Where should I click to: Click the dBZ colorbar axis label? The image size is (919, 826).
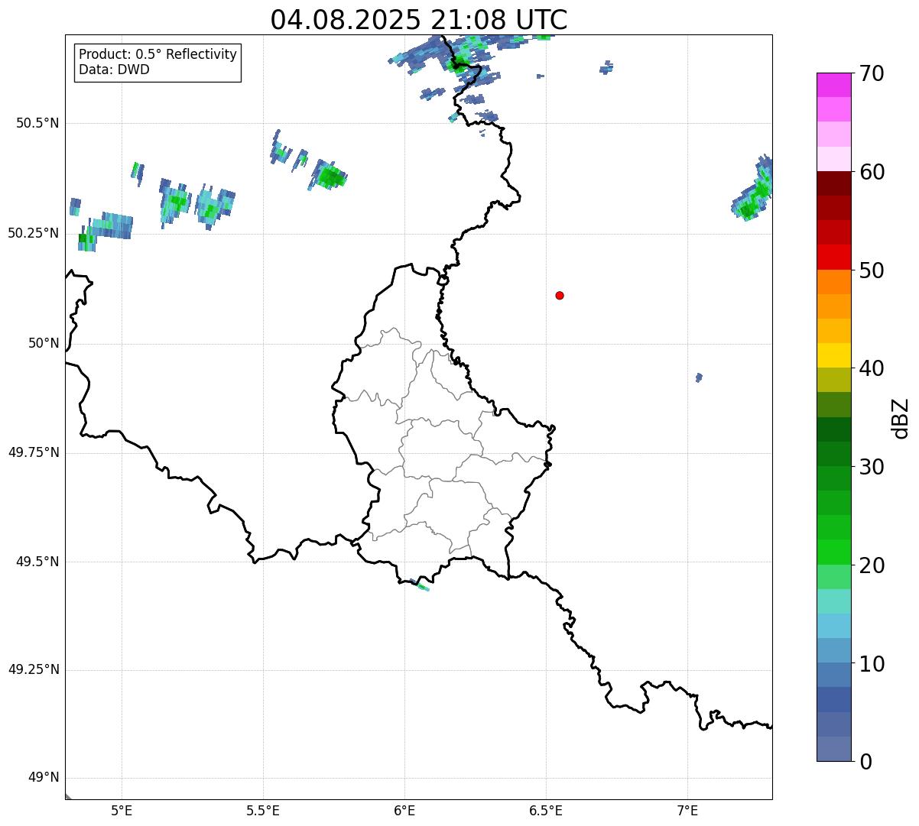(901, 418)
